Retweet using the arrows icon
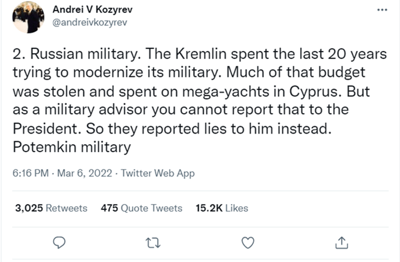The height and width of the screenshot is (262, 400). tap(155, 244)
